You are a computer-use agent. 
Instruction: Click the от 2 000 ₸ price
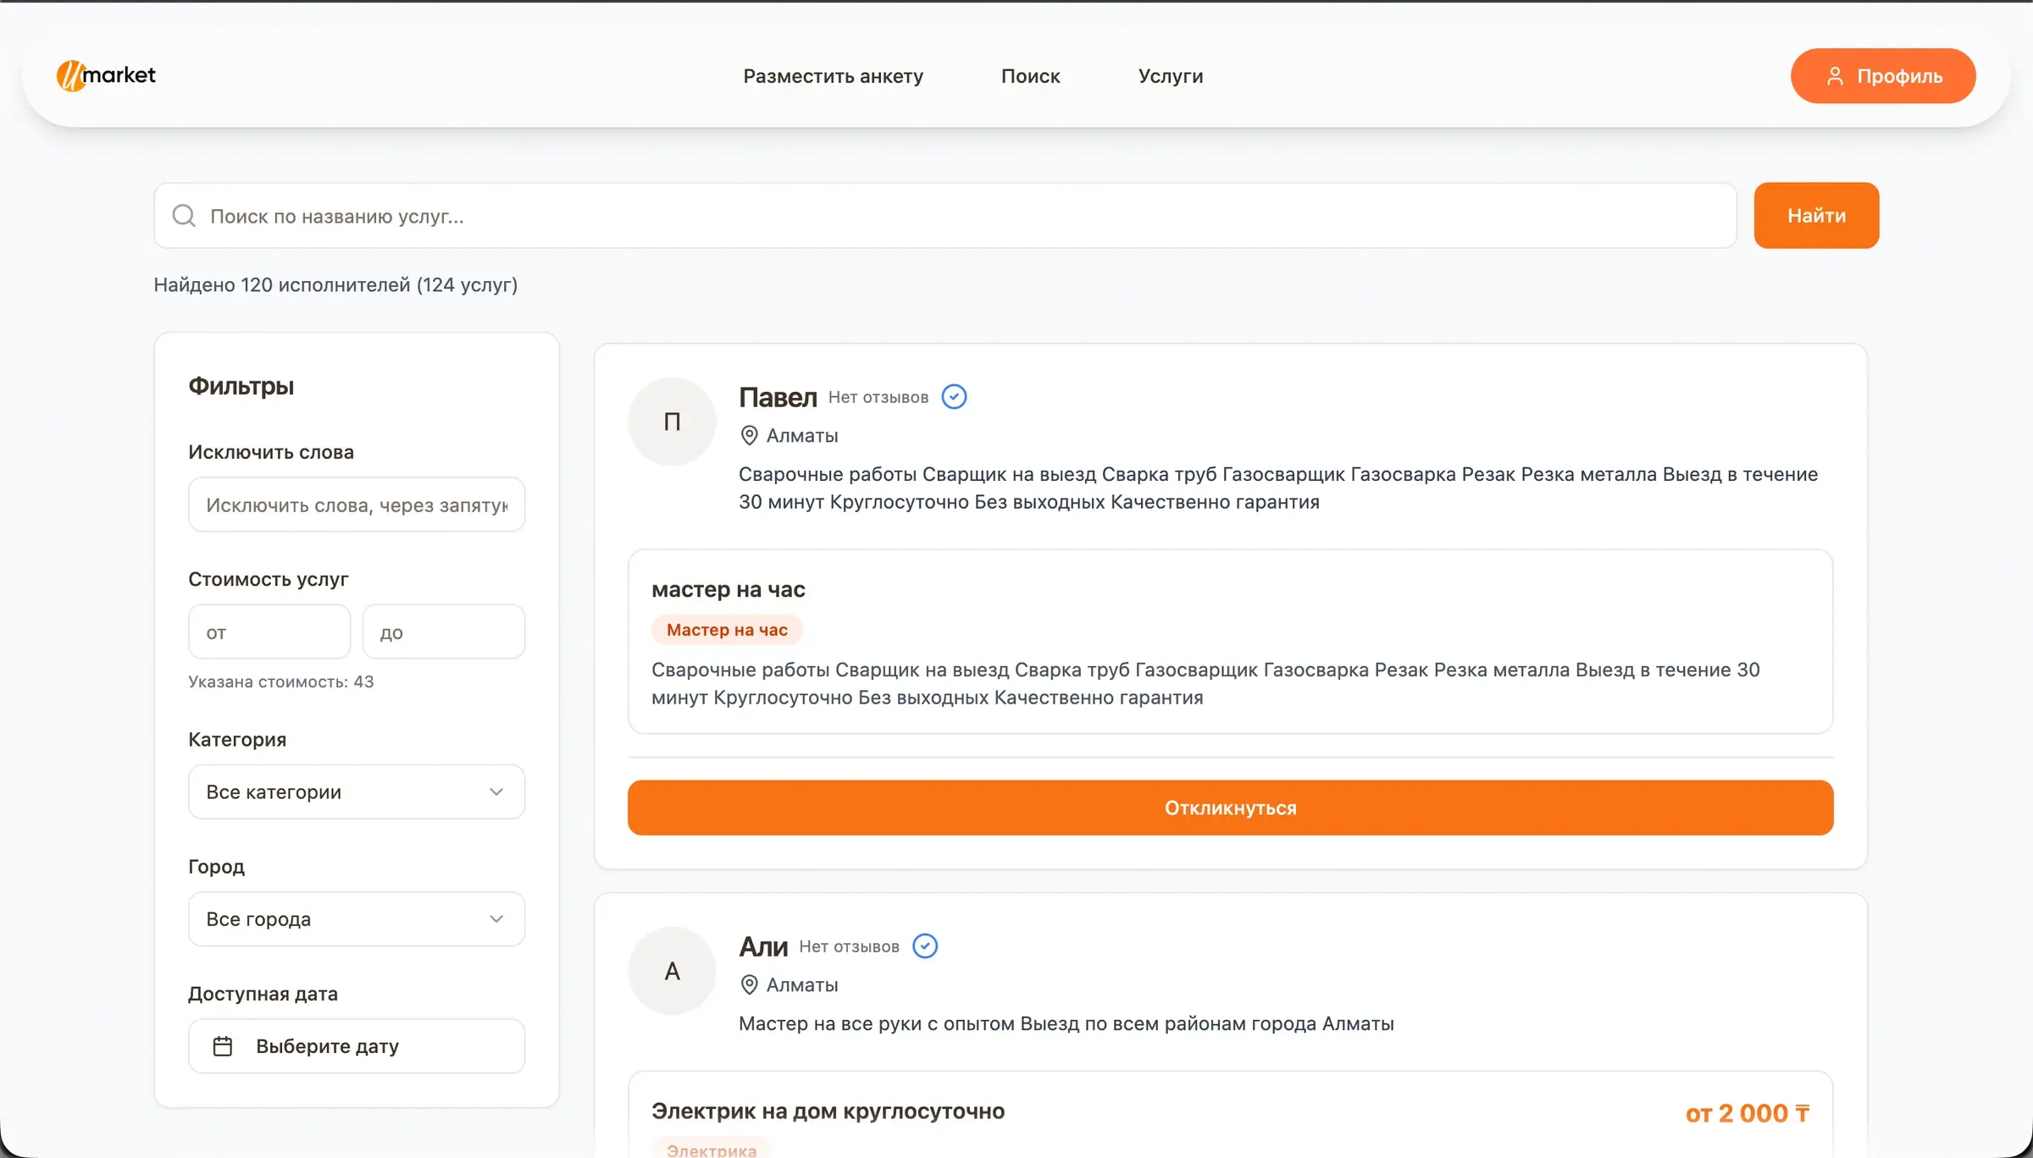click(1748, 1113)
